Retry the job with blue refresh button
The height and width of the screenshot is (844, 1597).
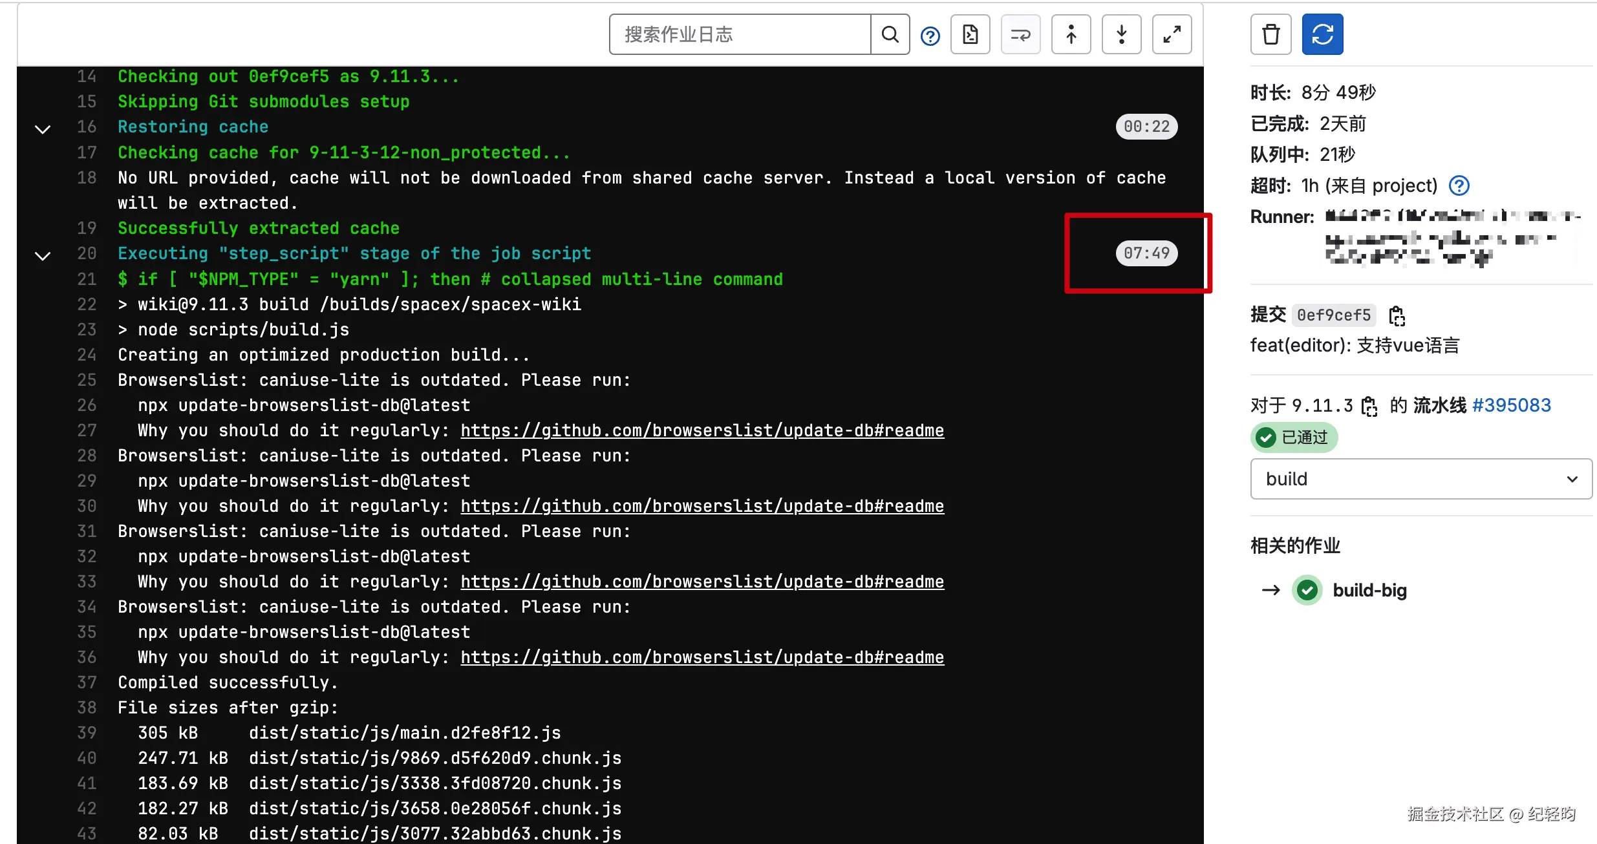pyautogui.click(x=1322, y=34)
